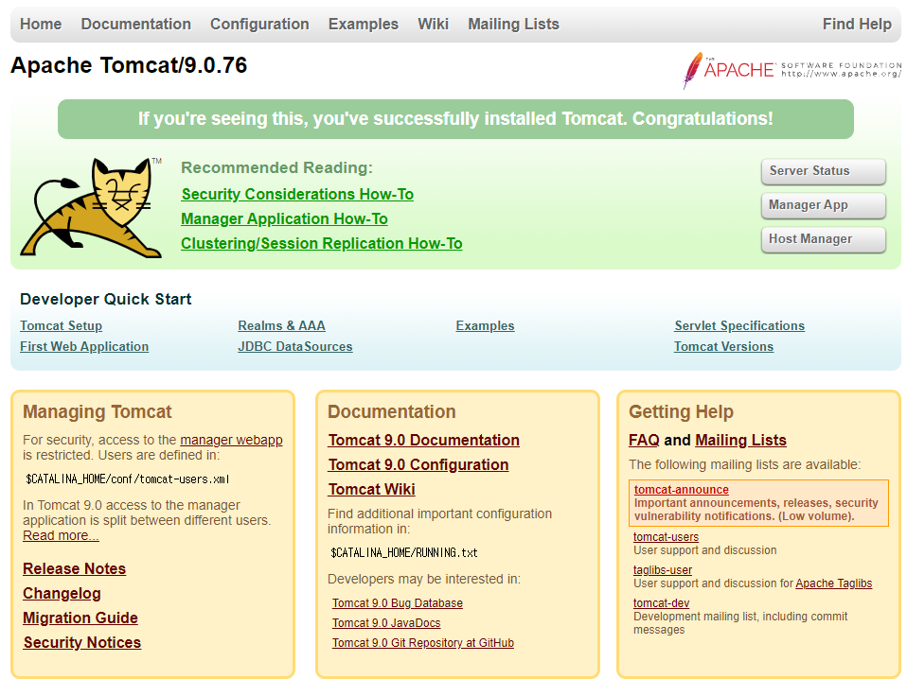Go to Configuration in the top navigation
907x679 pixels.
point(259,25)
